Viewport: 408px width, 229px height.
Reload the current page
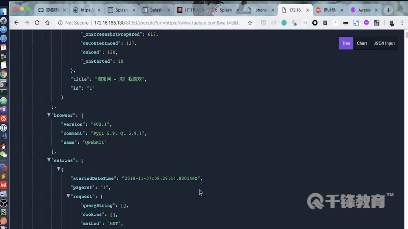point(37,23)
